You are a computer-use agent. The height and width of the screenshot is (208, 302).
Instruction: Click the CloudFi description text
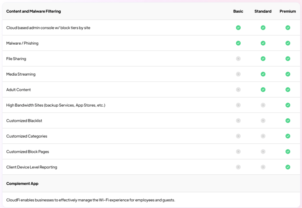[x=91, y=200]
